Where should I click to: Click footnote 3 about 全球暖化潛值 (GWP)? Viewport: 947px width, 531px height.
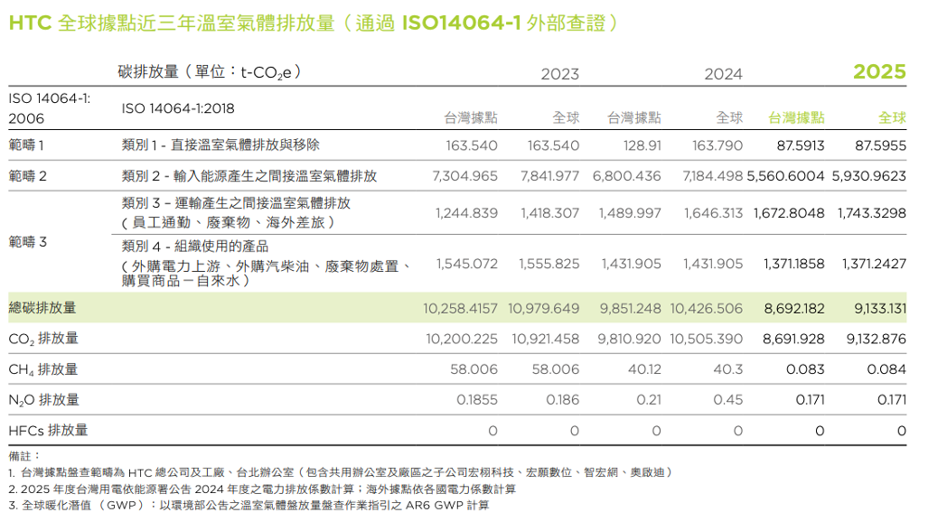pos(248,506)
